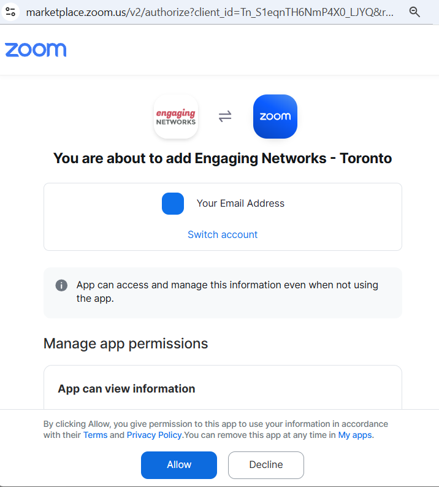439x487 pixels.
Task: Click the 'Manage app permissions' heading
Action: [126, 343]
